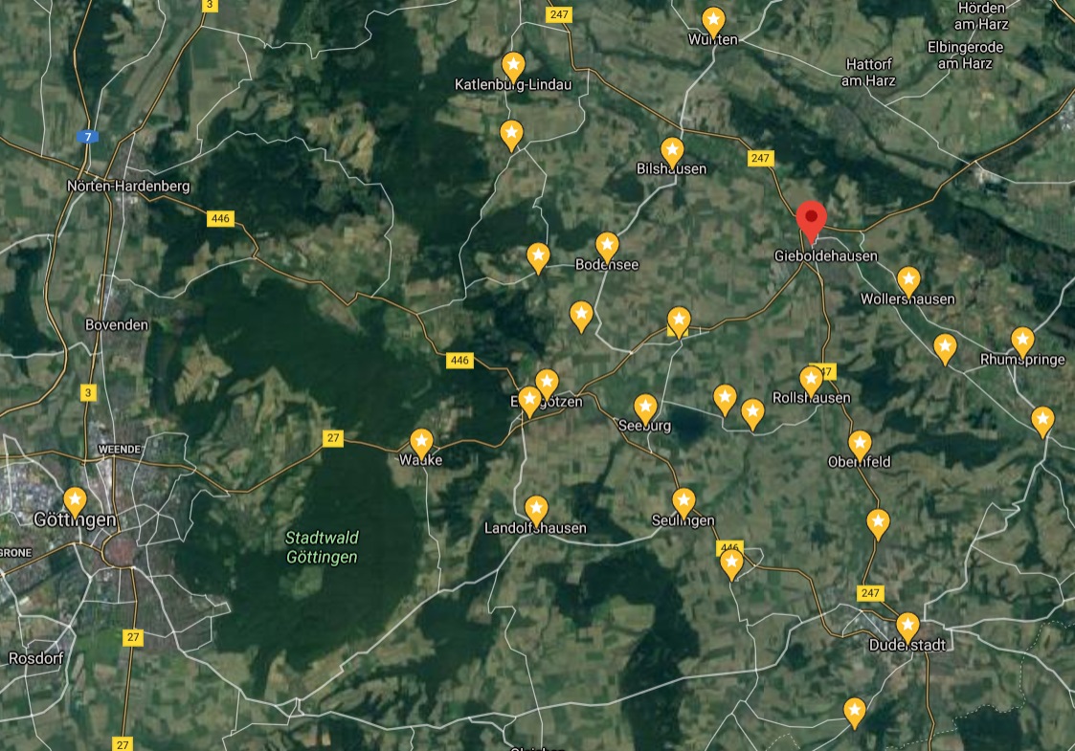
Task: Click the star pin at Landolfshausen
Action: click(x=536, y=512)
